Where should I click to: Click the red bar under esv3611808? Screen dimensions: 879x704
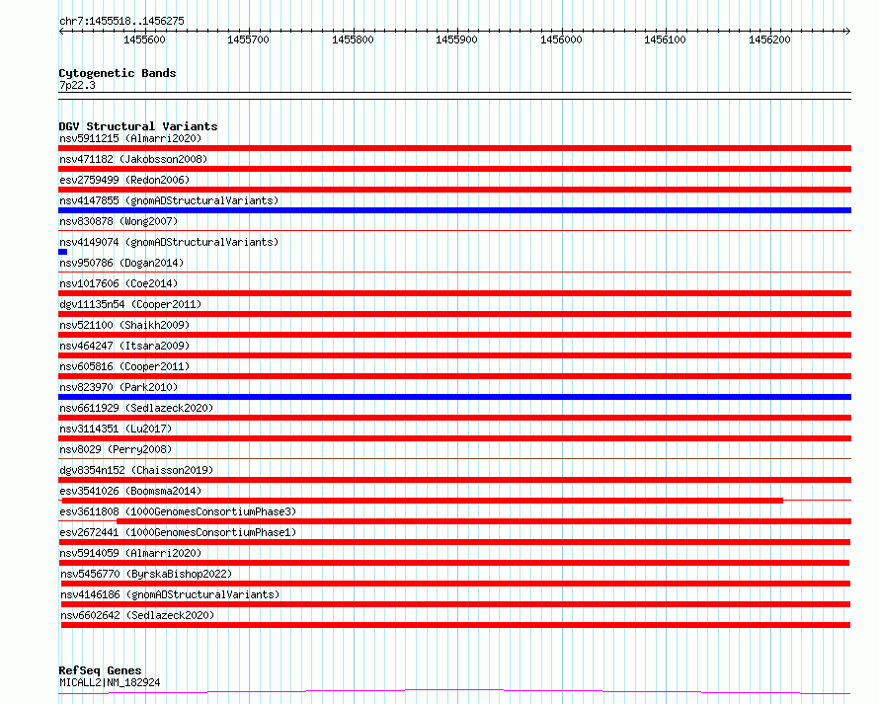click(484, 521)
